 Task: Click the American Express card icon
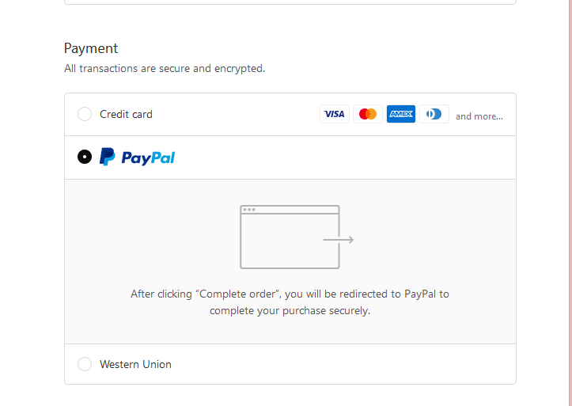(401, 114)
